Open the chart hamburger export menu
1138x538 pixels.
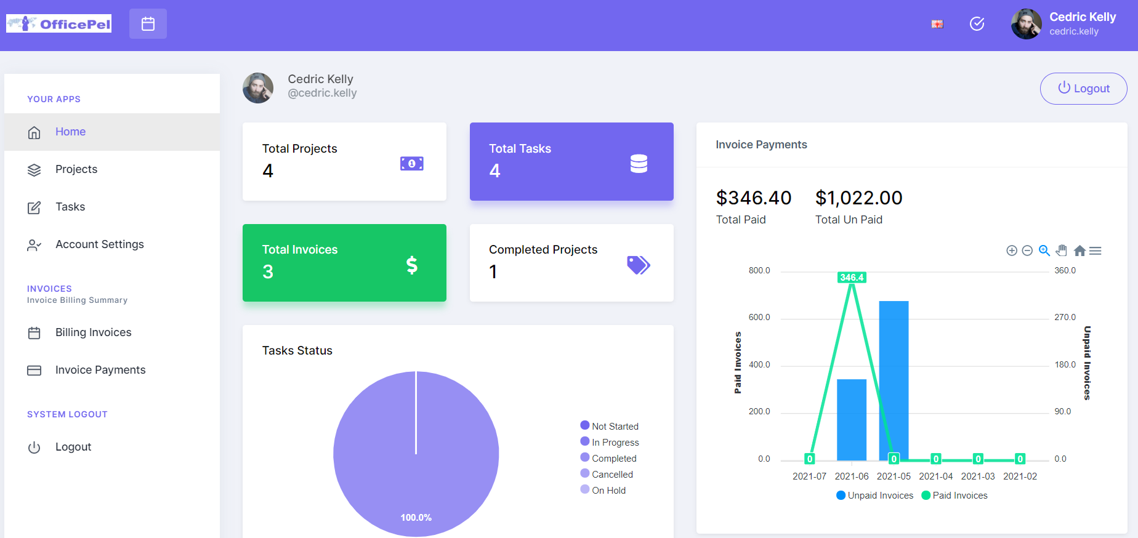(1096, 251)
